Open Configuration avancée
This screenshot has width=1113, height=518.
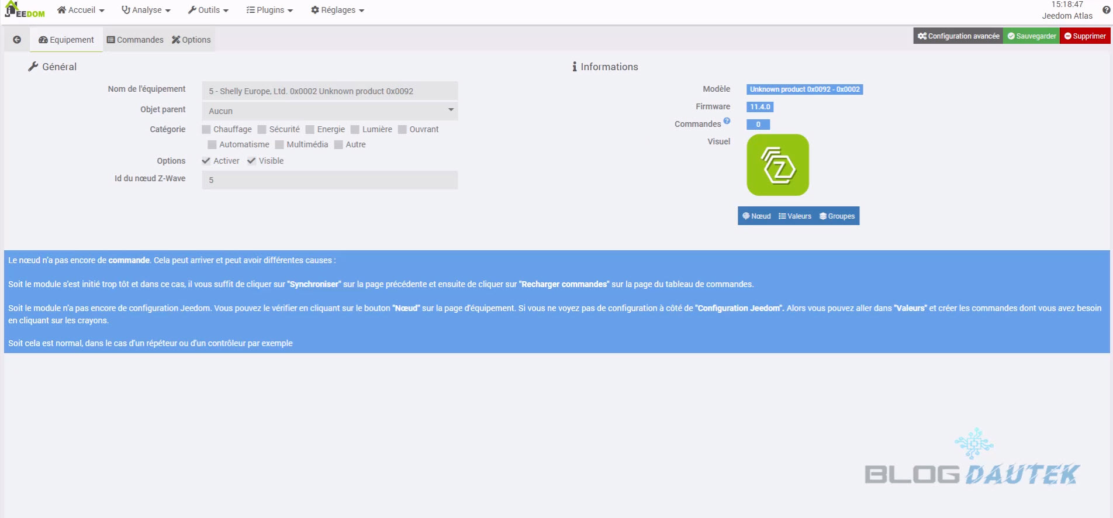click(x=958, y=36)
